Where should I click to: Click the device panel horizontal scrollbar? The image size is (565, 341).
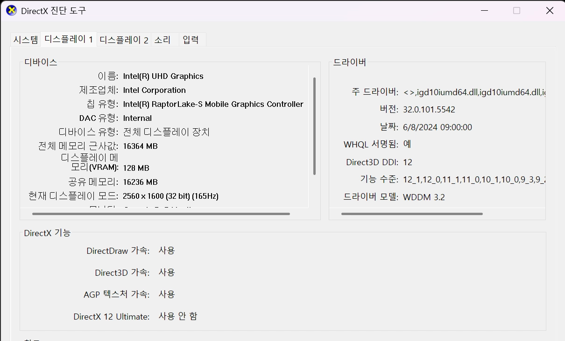(x=161, y=214)
